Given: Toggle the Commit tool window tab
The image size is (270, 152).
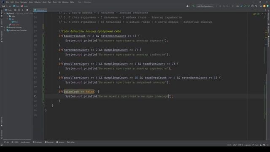Looking at the screenshot, I should point(2,23).
